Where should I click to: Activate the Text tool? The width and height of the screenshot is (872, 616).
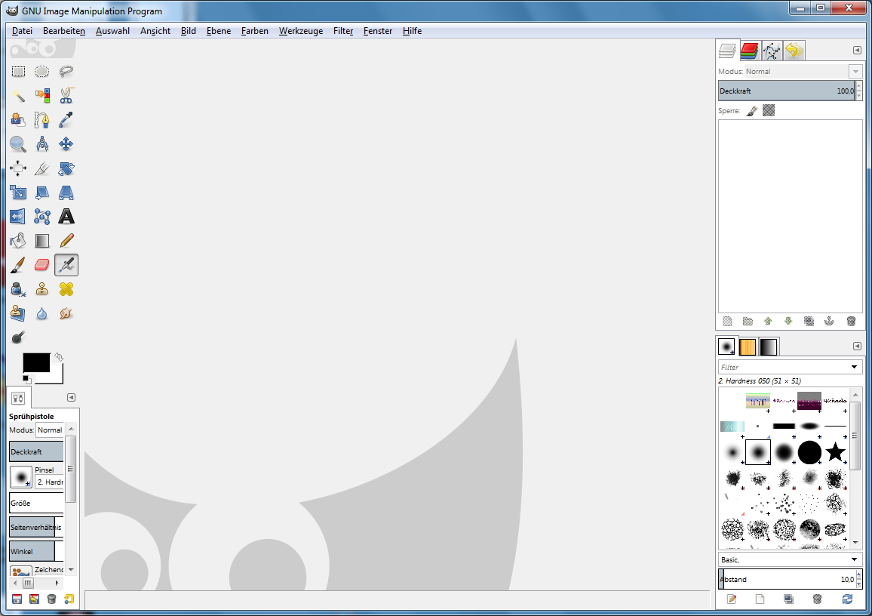point(66,217)
